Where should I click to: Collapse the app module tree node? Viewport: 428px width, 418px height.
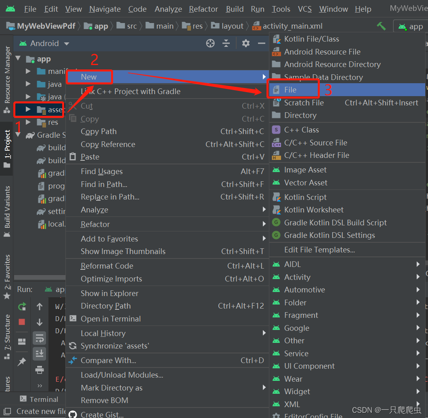coord(18,58)
